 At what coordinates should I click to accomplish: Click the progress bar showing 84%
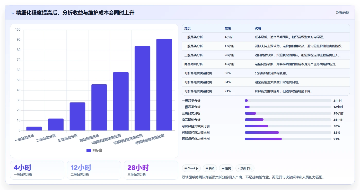288,133
